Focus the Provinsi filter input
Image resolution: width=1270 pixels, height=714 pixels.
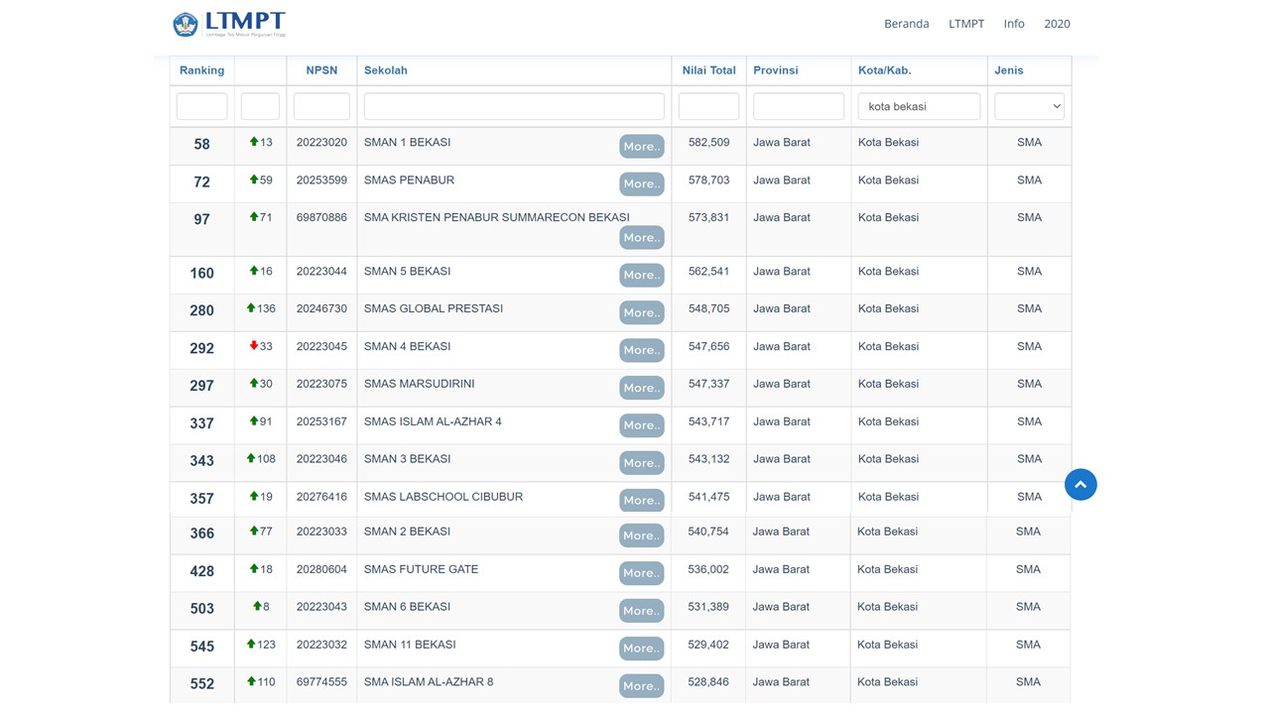click(x=799, y=106)
